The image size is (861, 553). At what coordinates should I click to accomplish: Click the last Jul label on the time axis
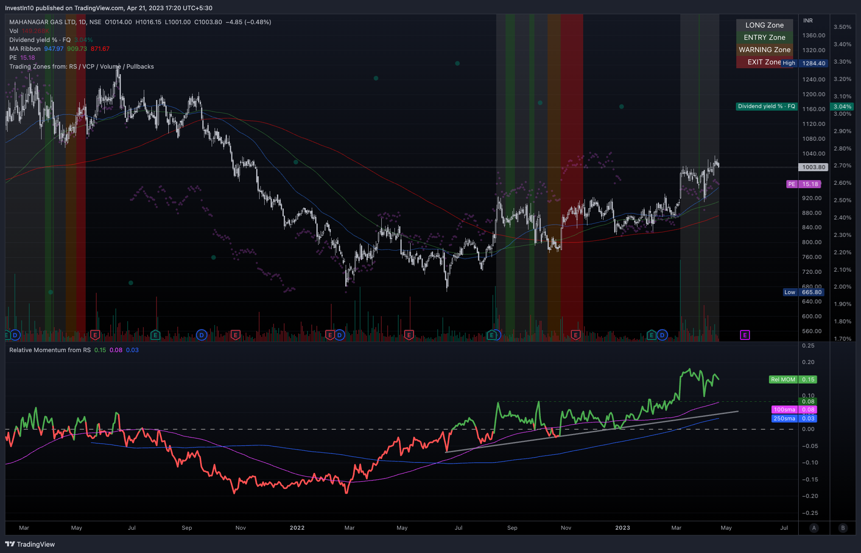coord(784,528)
